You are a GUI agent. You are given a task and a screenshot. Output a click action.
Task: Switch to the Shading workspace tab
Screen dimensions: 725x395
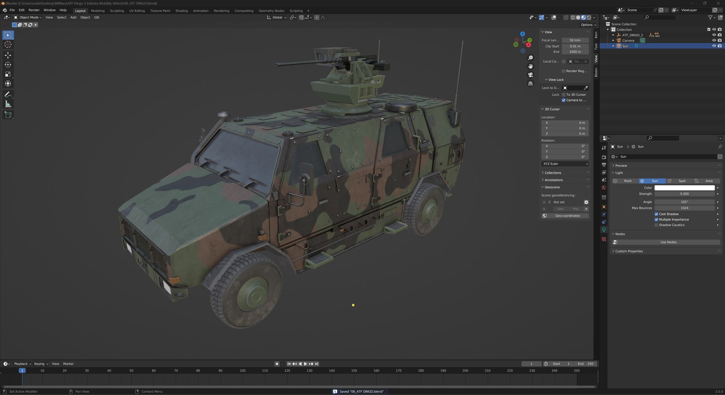click(x=181, y=11)
